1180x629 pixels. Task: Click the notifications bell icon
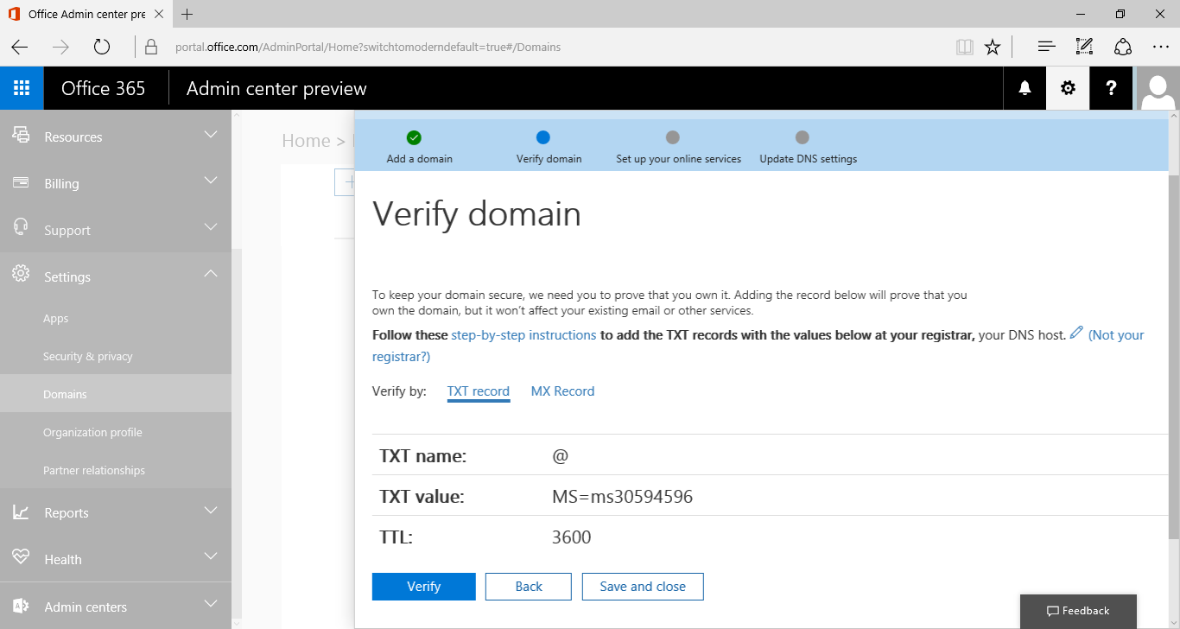[x=1025, y=88]
